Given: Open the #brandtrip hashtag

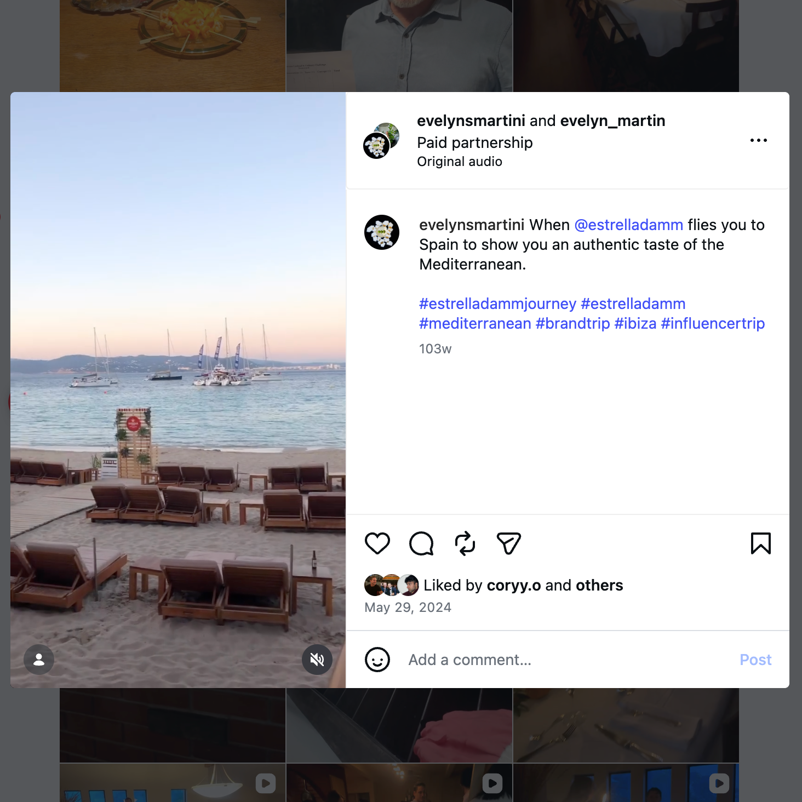Looking at the screenshot, I should click(573, 323).
